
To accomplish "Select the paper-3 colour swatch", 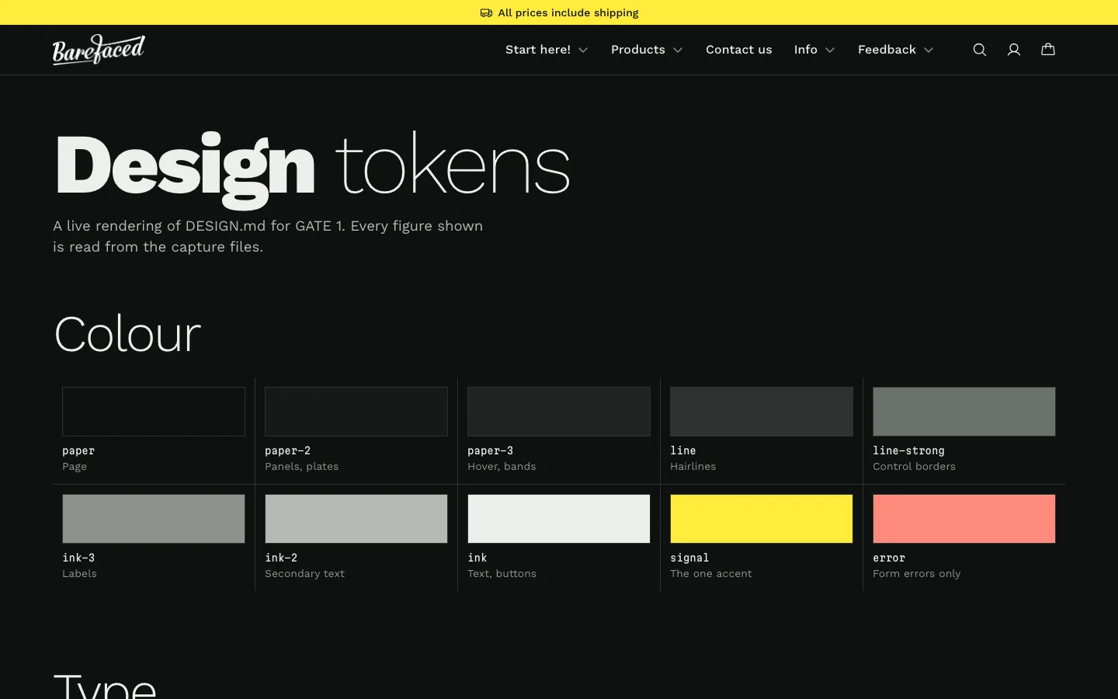I will point(559,412).
